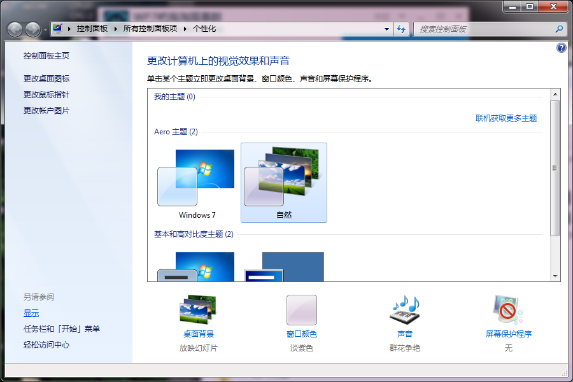The width and height of the screenshot is (573, 382).
Task: Click the refresh icon in address bar
Action: [x=400, y=29]
